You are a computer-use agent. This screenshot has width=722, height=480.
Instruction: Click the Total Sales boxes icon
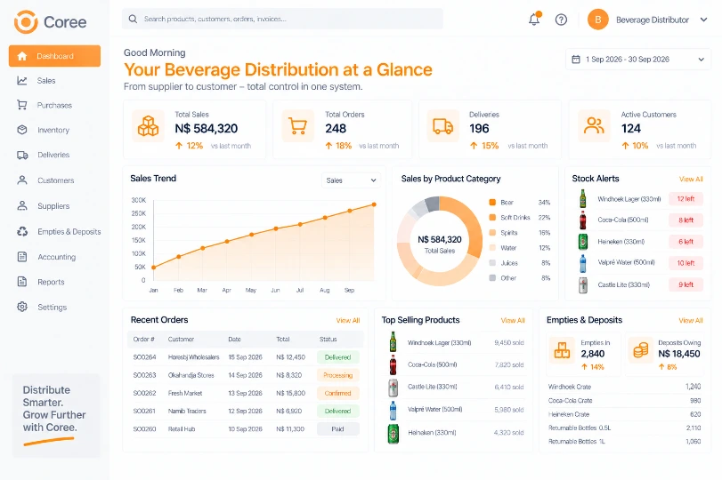click(149, 125)
